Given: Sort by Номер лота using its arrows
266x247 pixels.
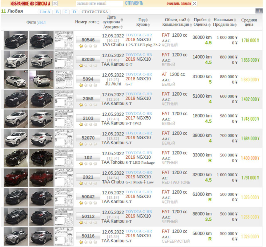Looking at the screenshot, I should 98,22.
